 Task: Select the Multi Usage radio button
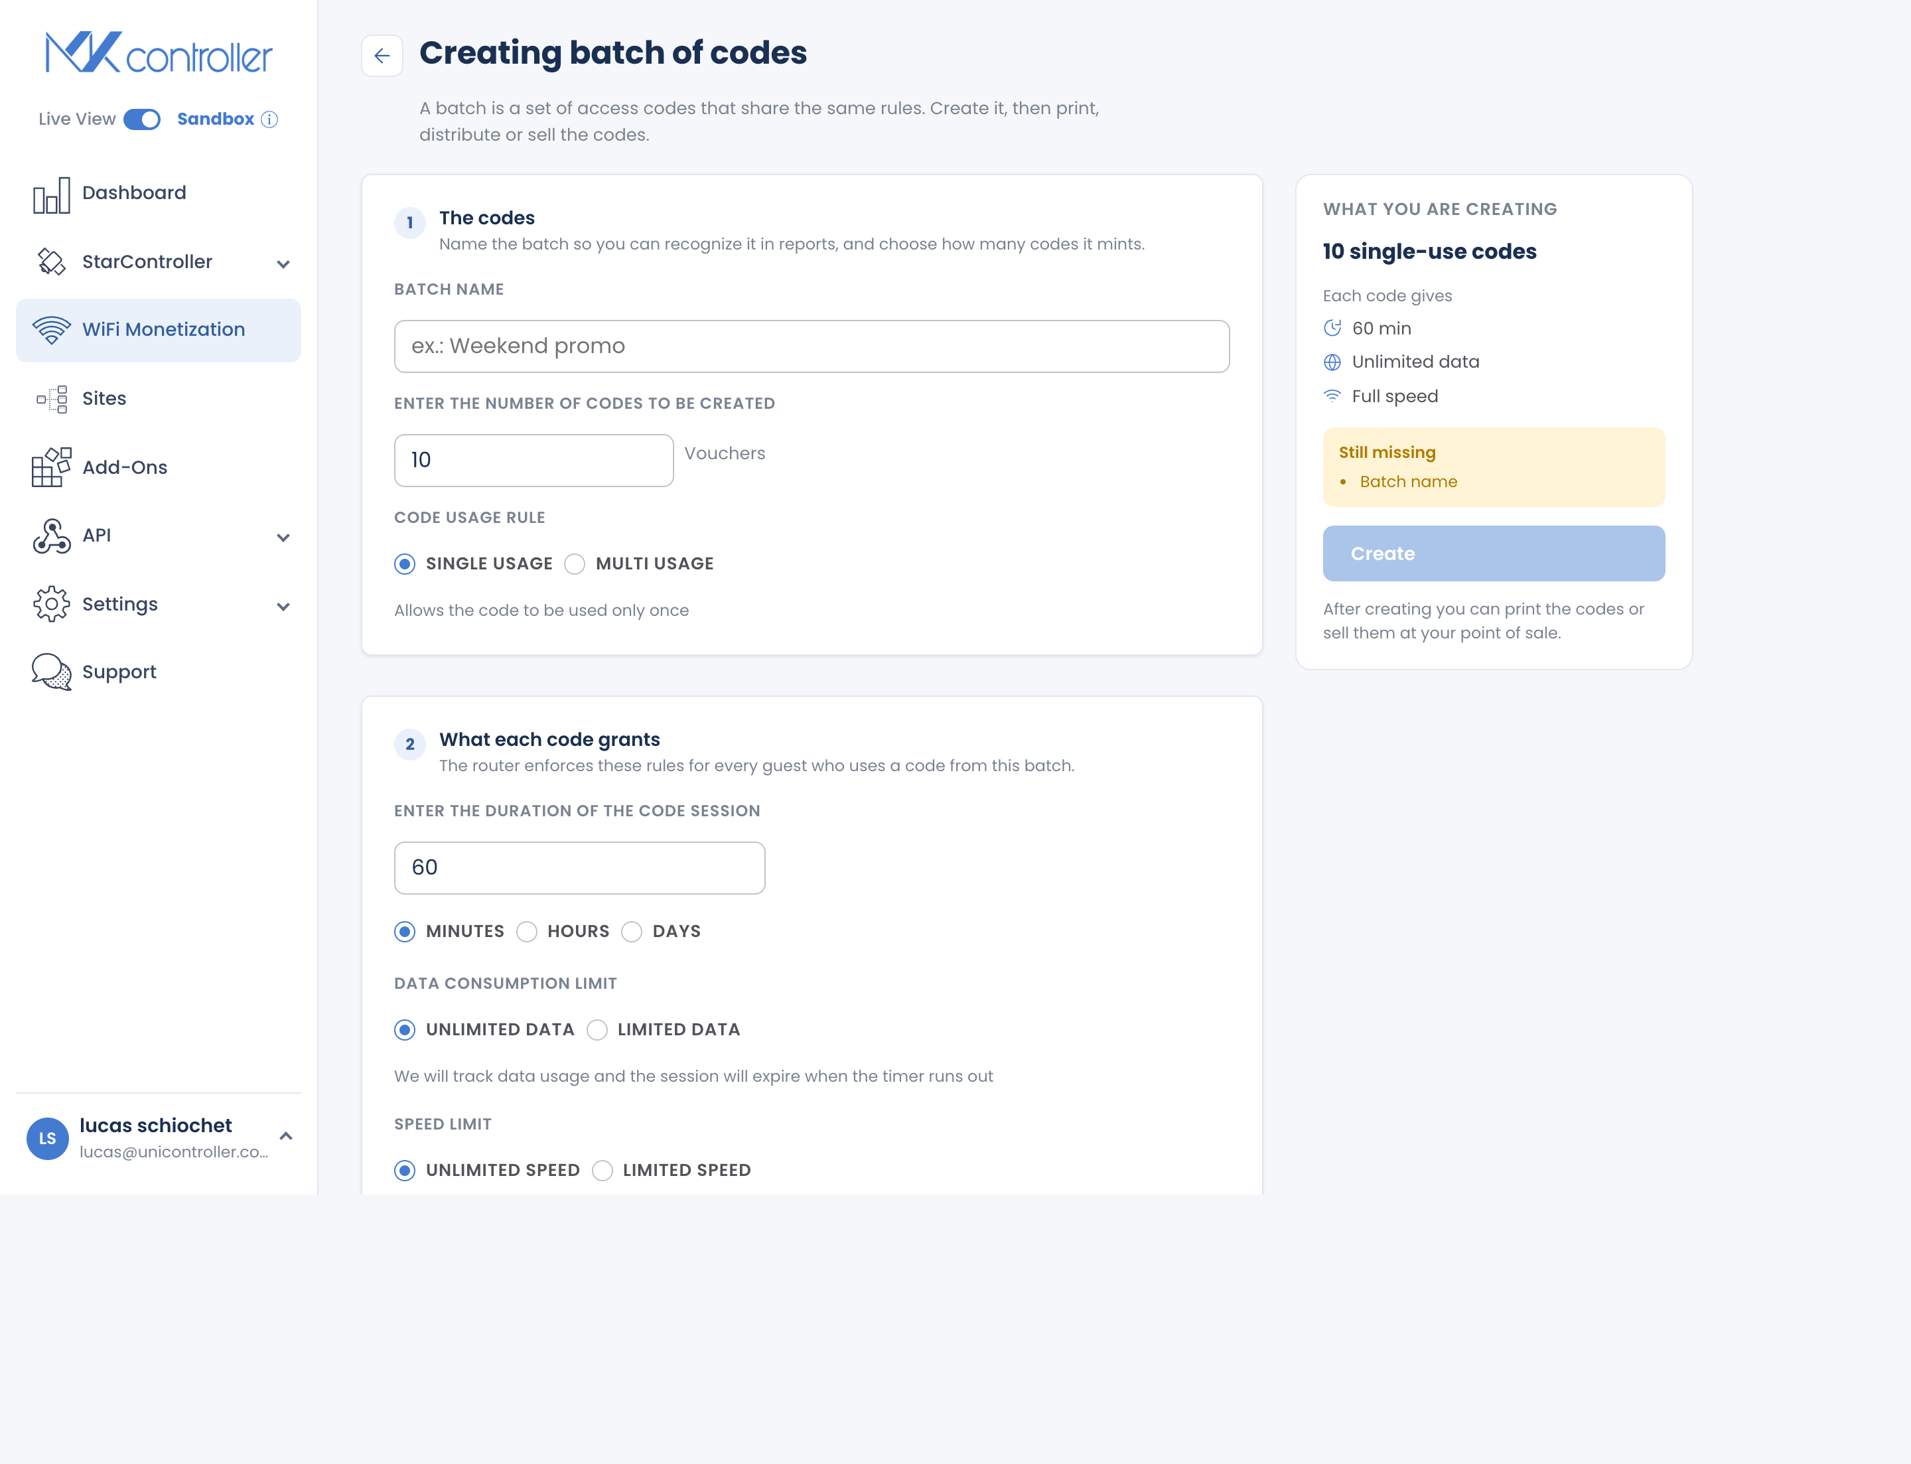pyautogui.click(x=574, y=565)
